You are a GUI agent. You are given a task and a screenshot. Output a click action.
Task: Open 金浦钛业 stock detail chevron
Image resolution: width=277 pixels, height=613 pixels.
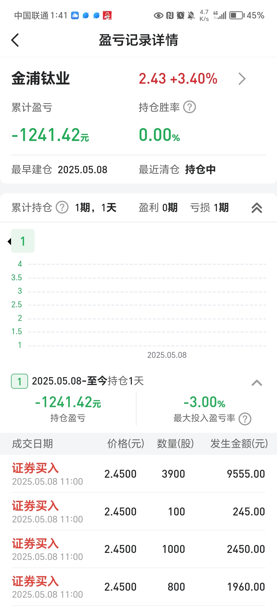[242, 79]
